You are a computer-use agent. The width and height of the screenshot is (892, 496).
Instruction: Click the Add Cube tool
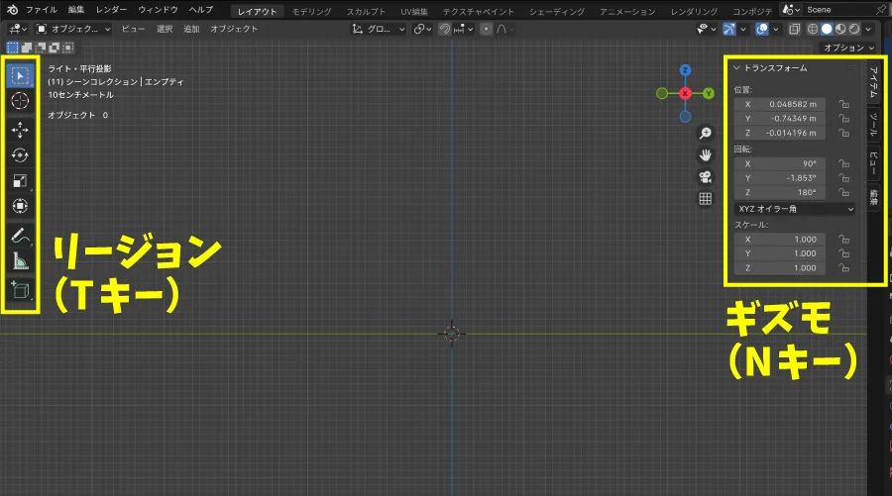20,289
